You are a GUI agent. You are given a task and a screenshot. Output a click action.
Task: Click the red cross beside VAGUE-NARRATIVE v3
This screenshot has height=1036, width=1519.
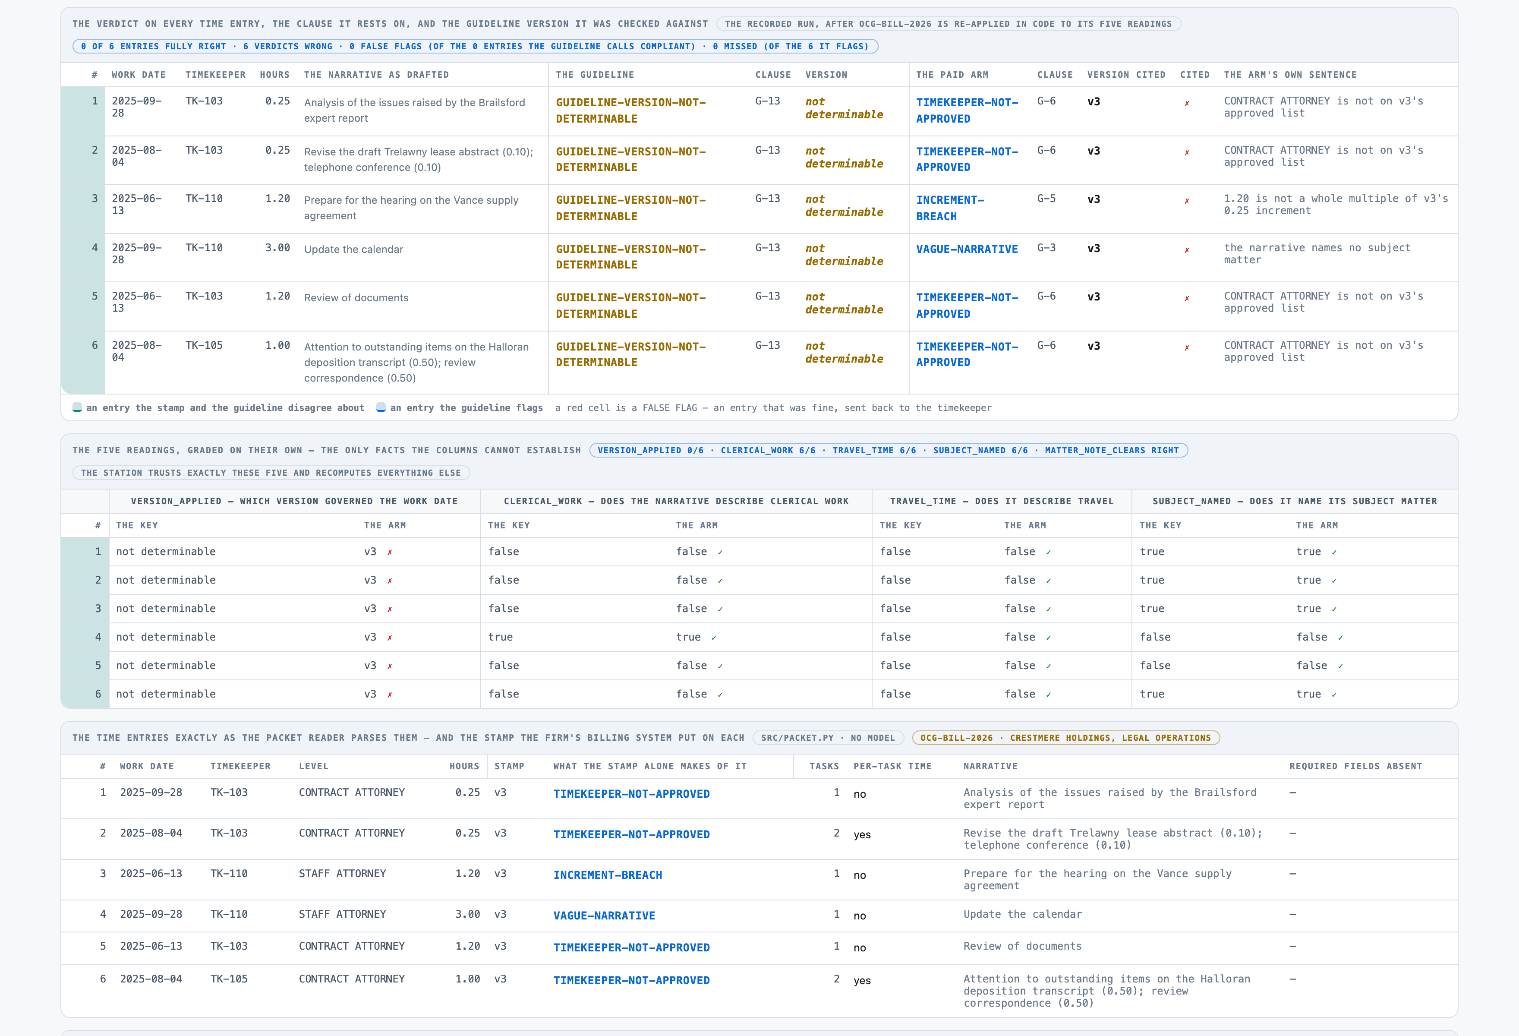coord(1187,250)
